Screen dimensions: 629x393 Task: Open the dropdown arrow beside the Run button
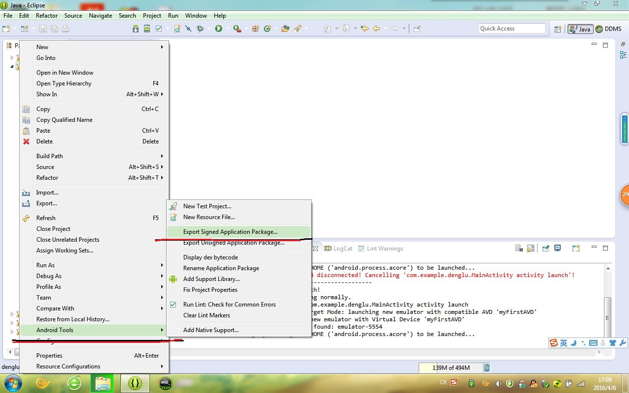click(x=227, y=29)
